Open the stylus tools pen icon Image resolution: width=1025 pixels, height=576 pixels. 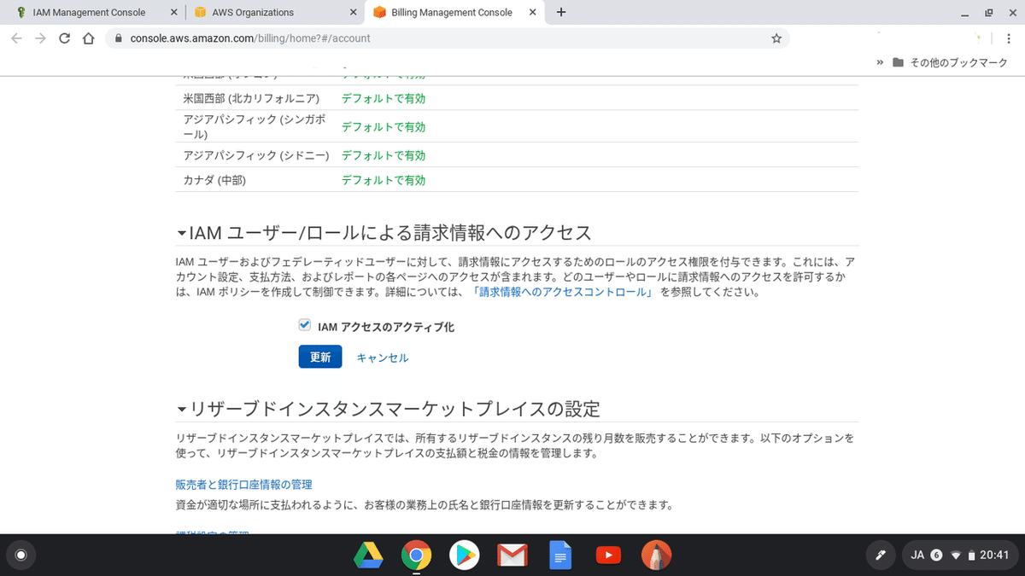click(880, 556)
